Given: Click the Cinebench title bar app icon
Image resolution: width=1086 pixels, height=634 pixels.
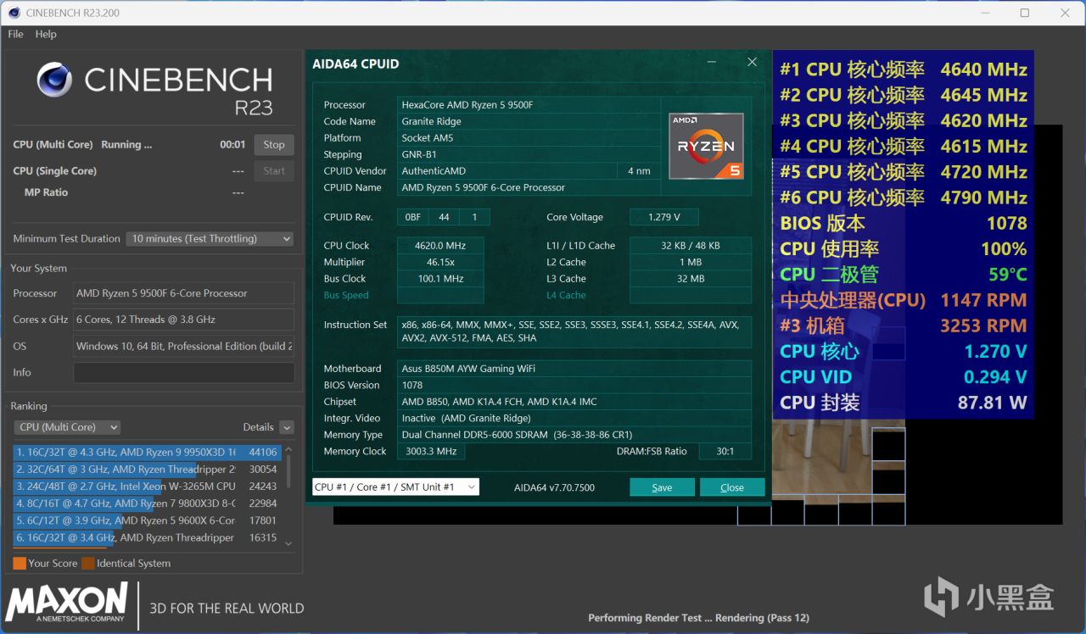Looking at the screenshot, I should pos(14,13).
